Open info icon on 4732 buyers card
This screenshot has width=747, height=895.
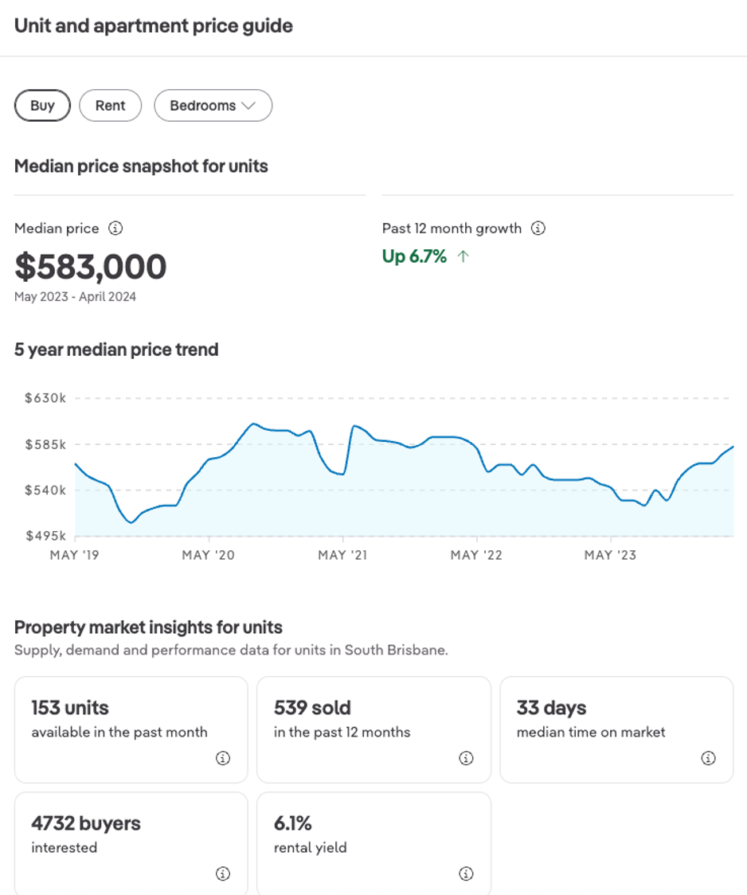223,874
